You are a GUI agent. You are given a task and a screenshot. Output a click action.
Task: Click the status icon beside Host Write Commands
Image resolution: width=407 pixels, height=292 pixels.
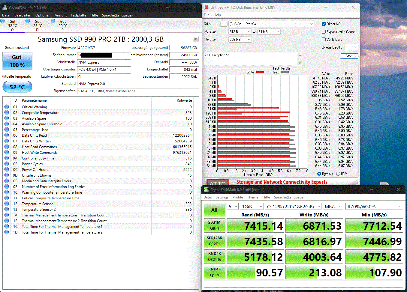(x=7, y=152)
